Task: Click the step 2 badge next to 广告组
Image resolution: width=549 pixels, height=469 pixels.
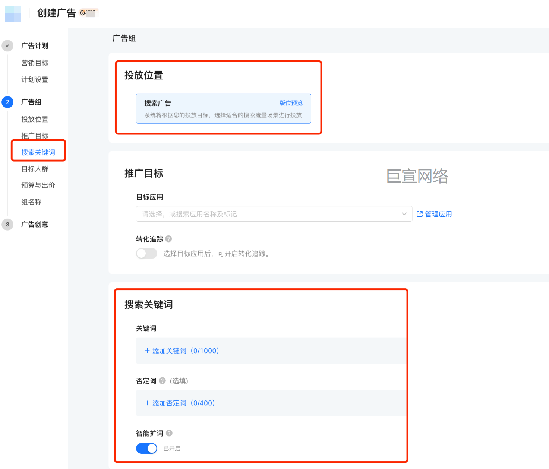Action: pos(7,102)
